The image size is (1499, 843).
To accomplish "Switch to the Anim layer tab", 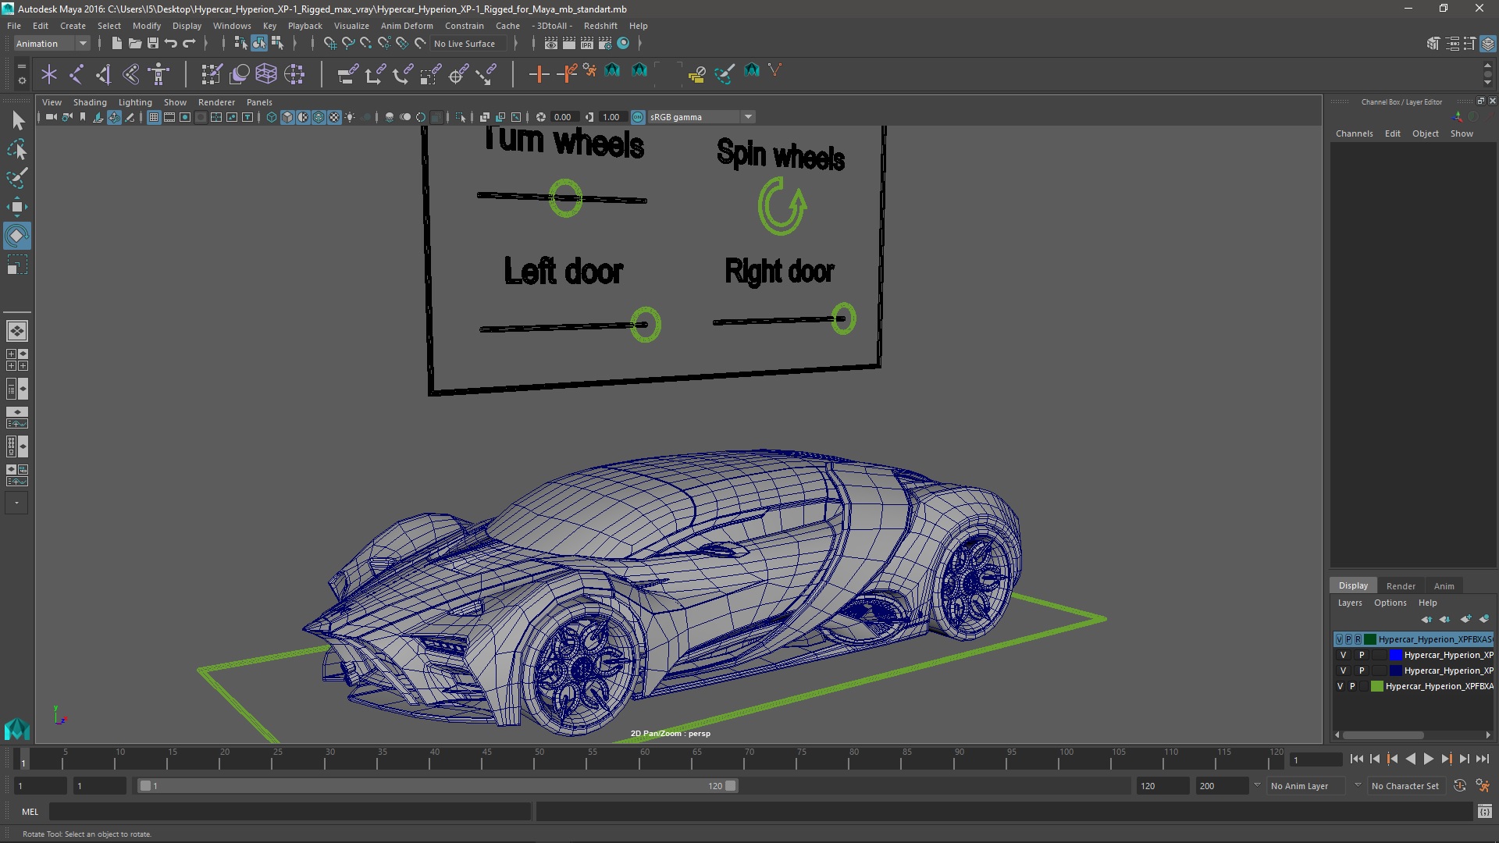I will point(1444,586).
